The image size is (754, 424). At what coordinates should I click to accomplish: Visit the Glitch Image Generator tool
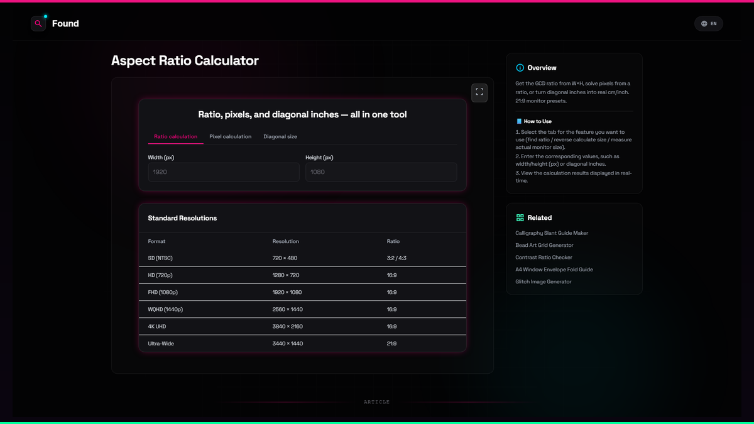(544, 282)
